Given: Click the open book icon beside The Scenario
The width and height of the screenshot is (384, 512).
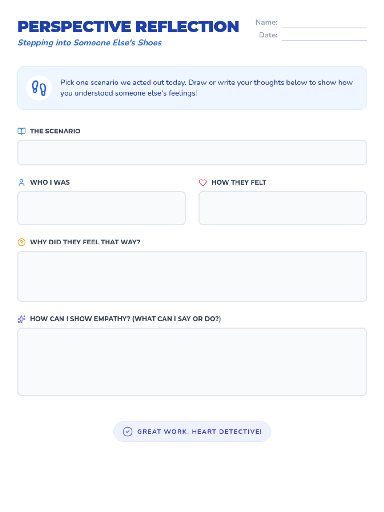Looking at the screenshot, I should [21, 131].
